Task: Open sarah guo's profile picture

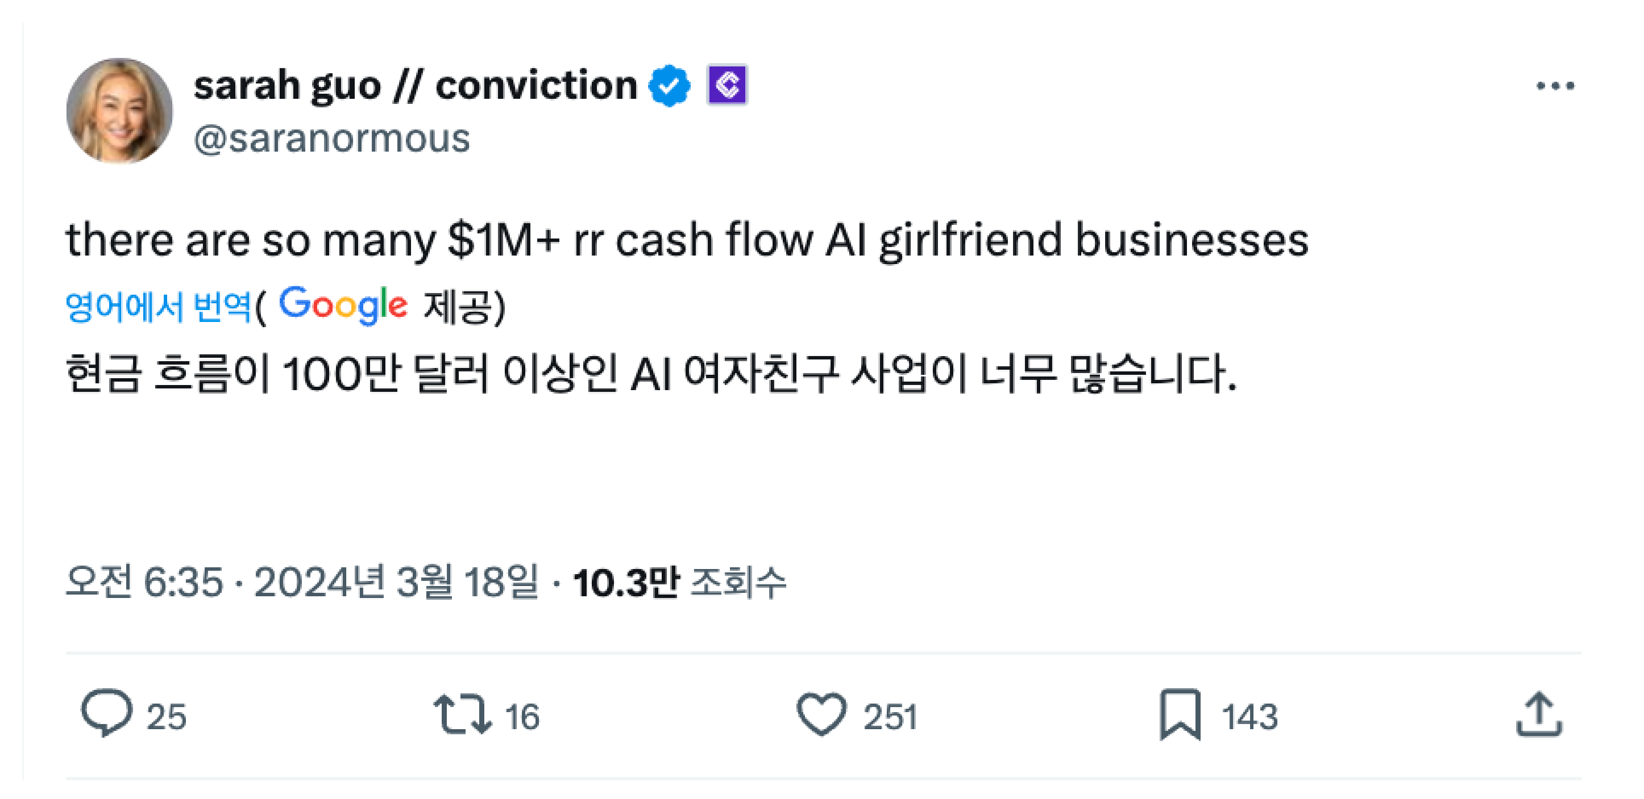Action: pyautogui.click(x=119, y=111)
